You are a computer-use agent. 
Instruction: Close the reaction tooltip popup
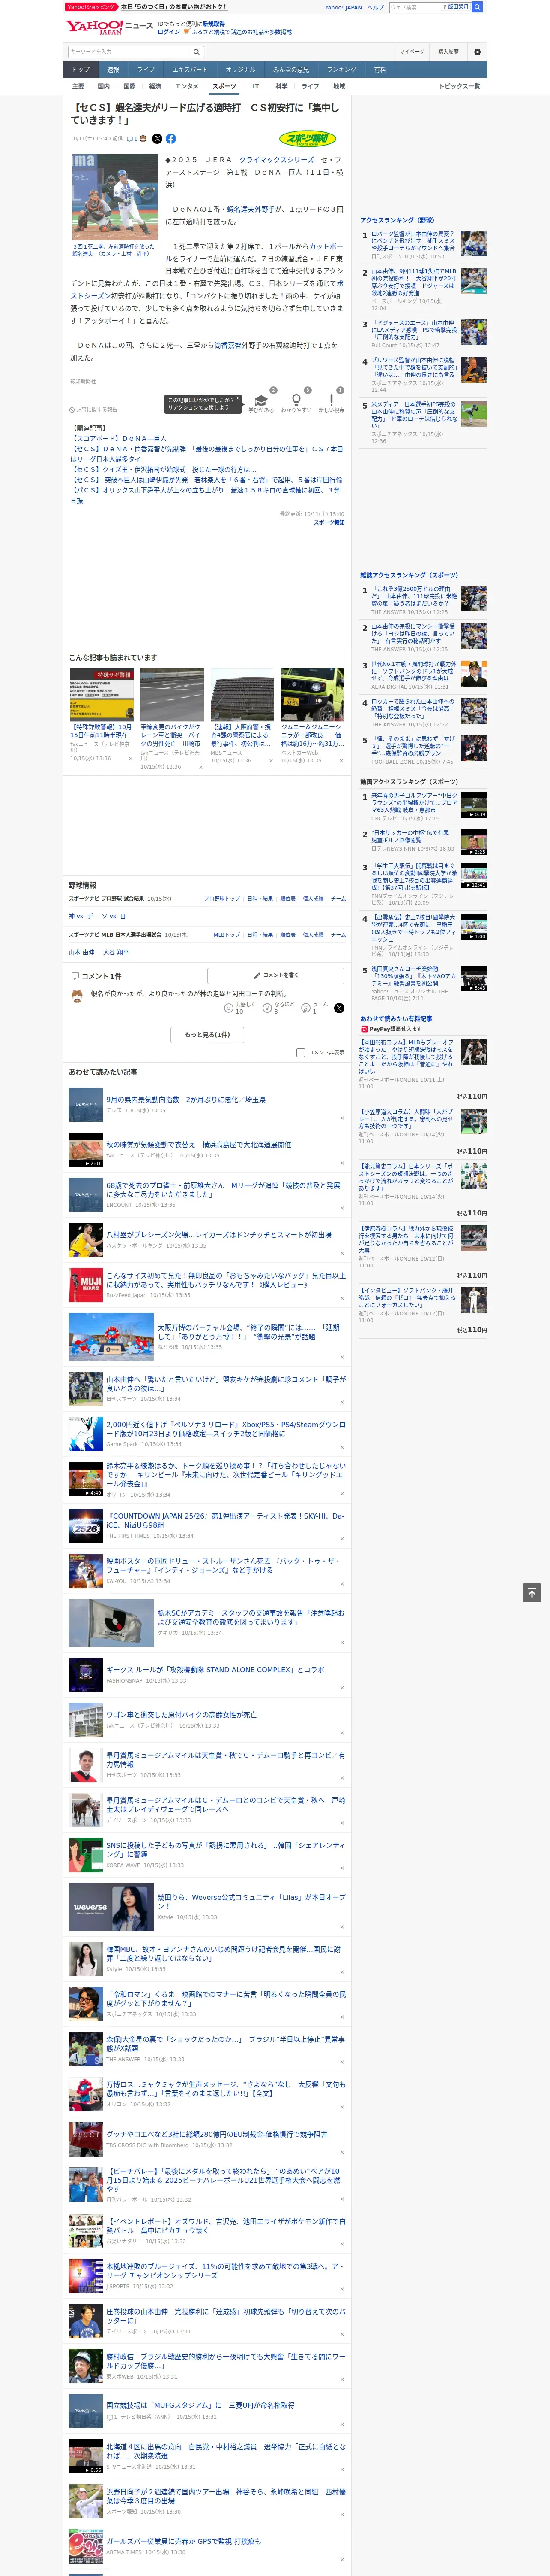click(x=238, y=399)
